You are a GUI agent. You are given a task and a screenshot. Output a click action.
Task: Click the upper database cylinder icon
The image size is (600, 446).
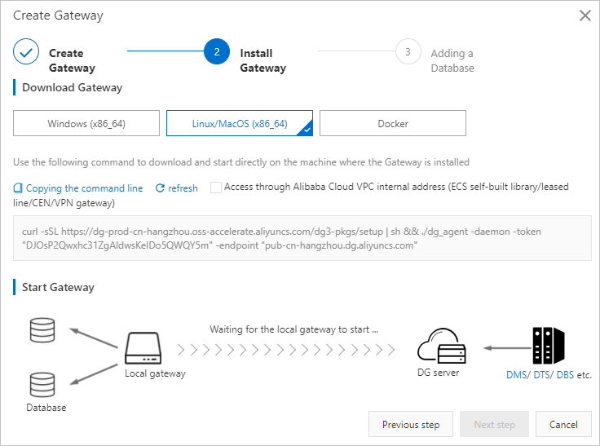click(x=42, y=329)
